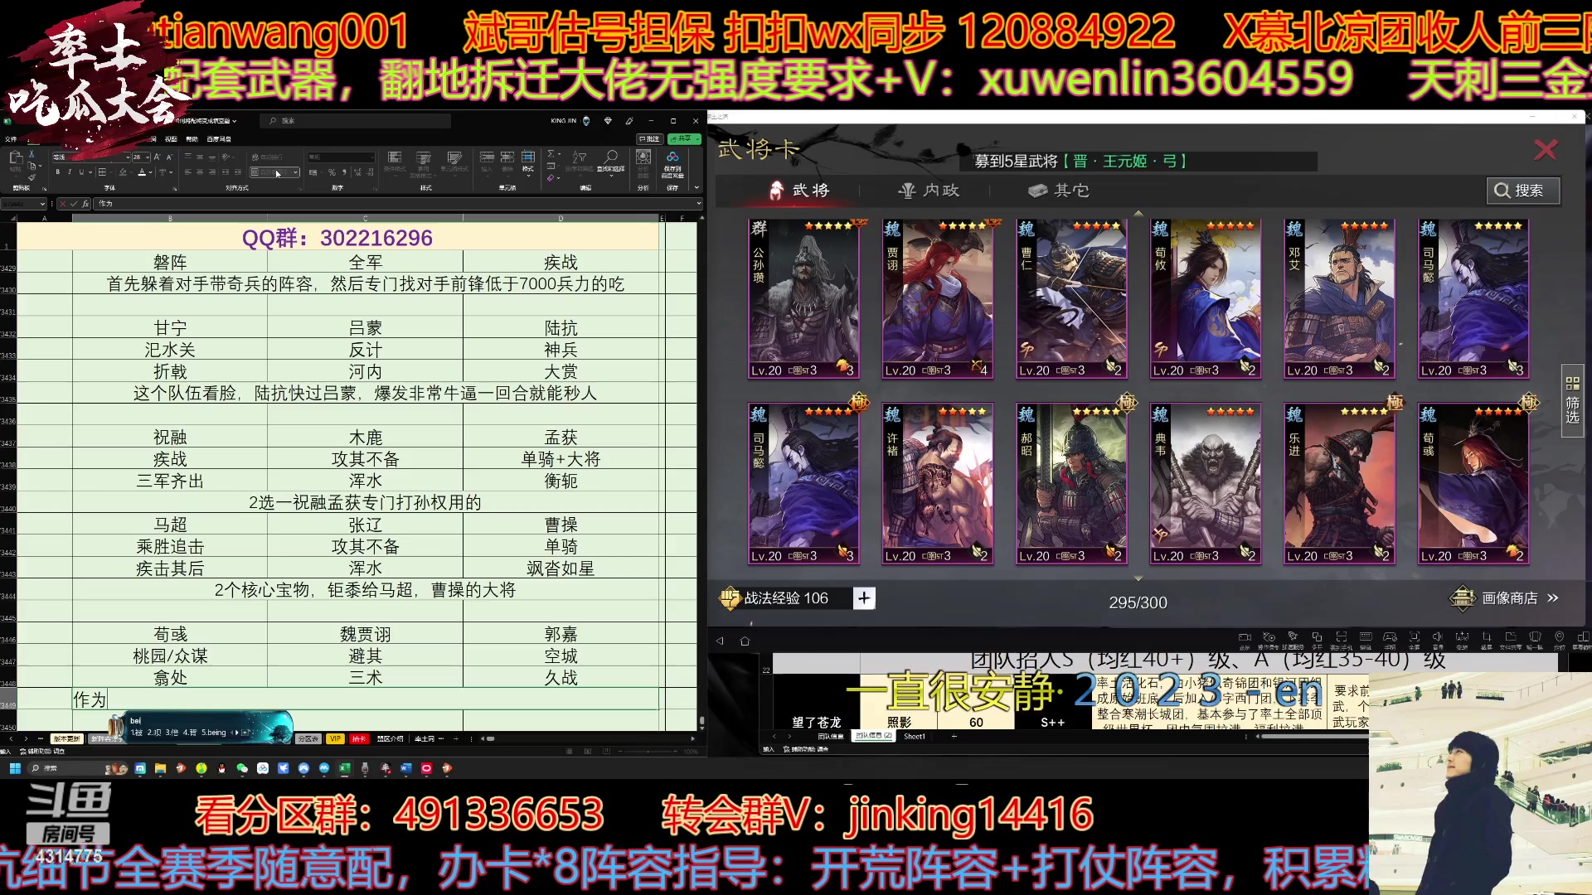1592x895 pixels.
Task: Click the fill color bucket swatch
Action: [x=122, y=172]
